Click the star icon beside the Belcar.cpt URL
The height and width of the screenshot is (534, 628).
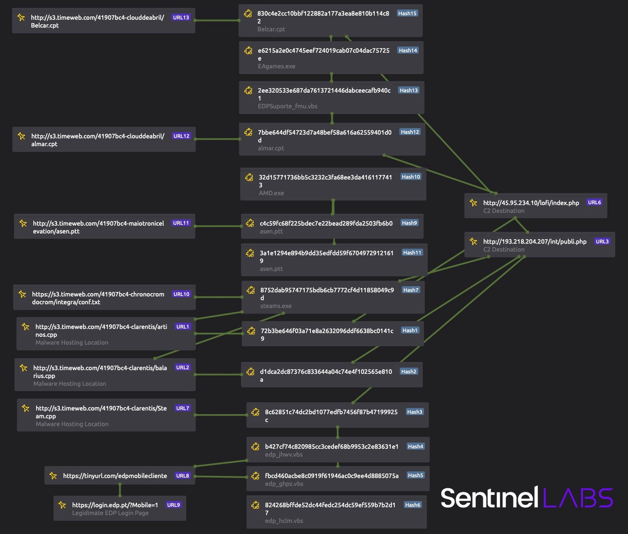(x=21, y=18)
